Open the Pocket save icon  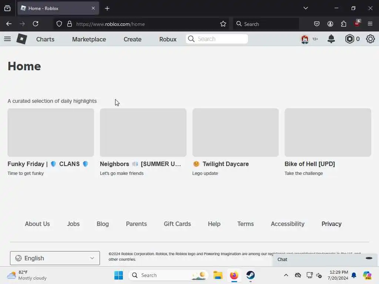pyautogui.click(x=317, y=24)
